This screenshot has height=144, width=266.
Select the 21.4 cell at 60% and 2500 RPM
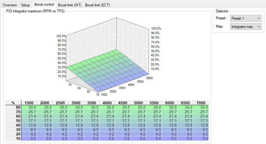(x=60, y=116)
